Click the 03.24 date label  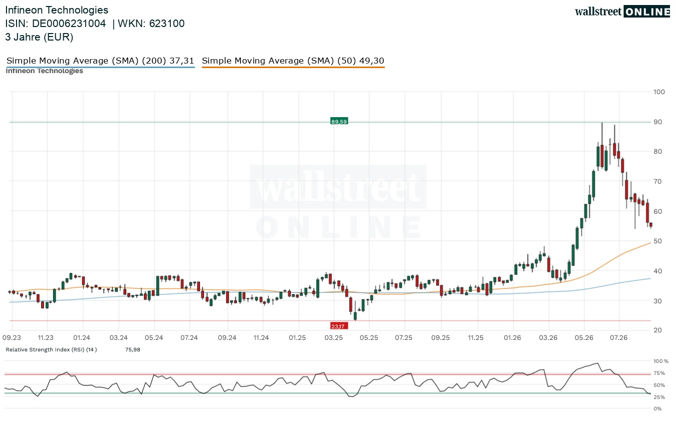coord(119,338)
